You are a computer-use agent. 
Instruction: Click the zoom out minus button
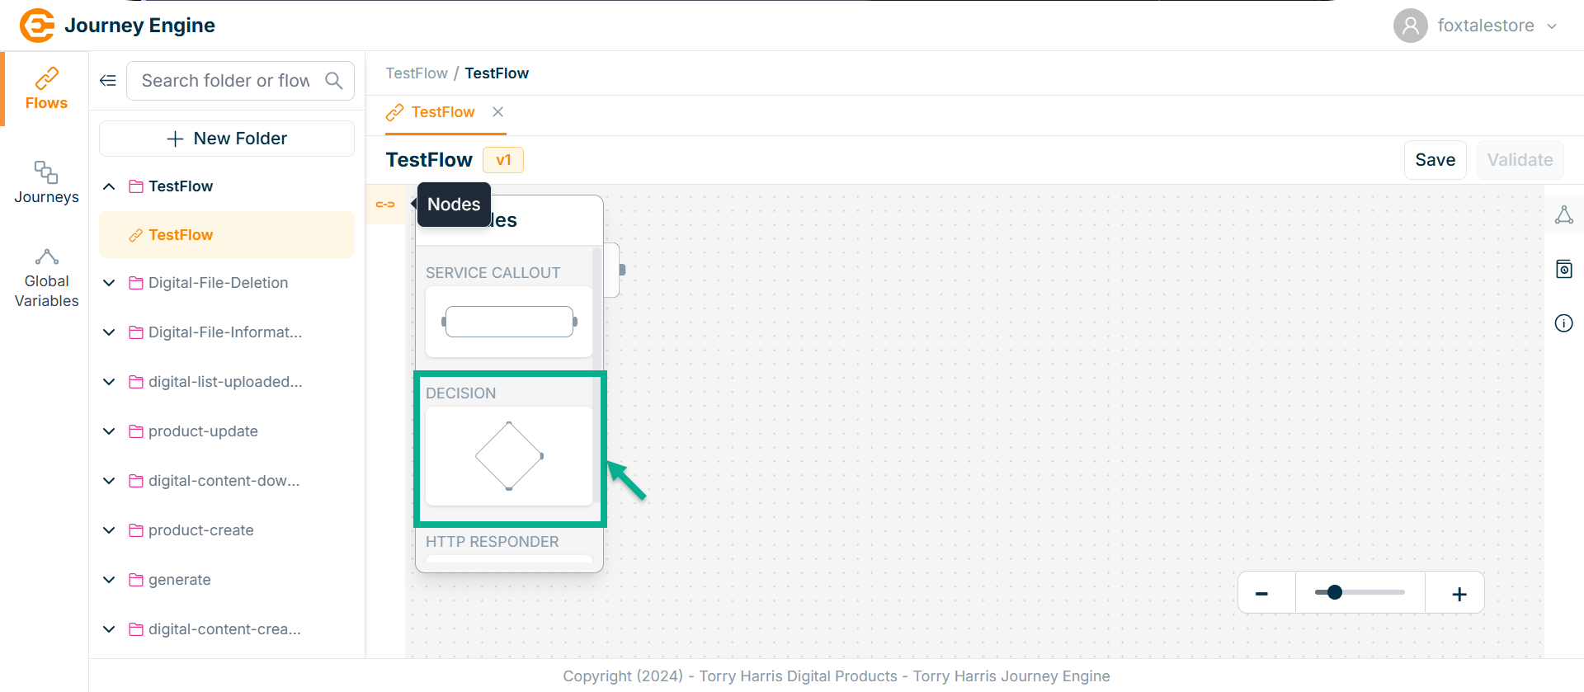tap(1261, 594)
